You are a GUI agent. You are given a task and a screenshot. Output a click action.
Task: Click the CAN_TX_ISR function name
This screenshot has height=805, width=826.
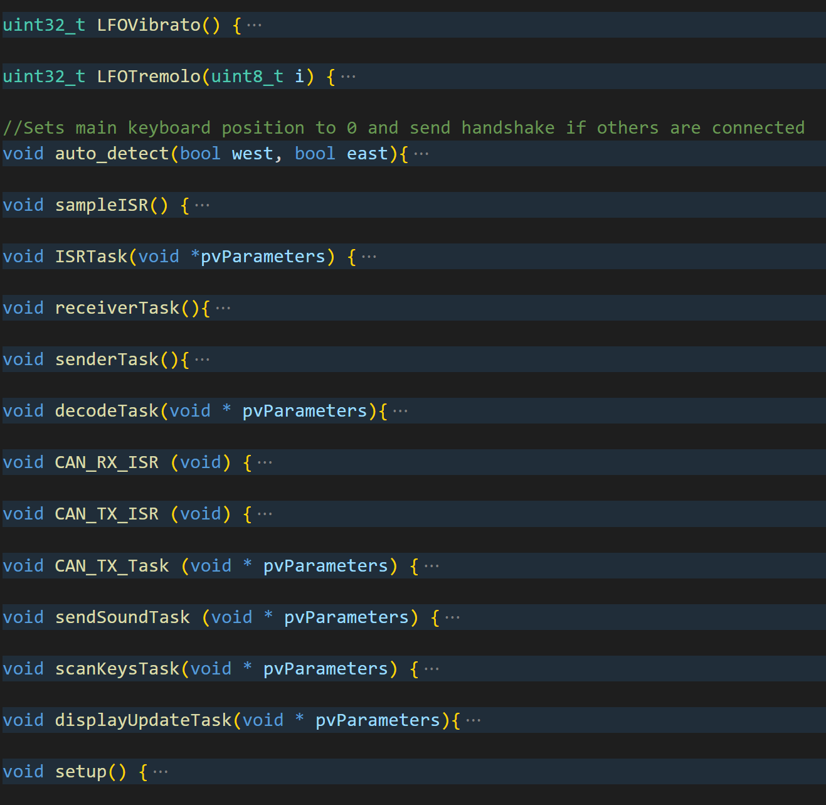[107, 514]
